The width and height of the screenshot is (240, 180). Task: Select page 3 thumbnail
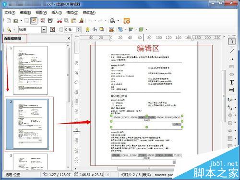coord(30,162)
